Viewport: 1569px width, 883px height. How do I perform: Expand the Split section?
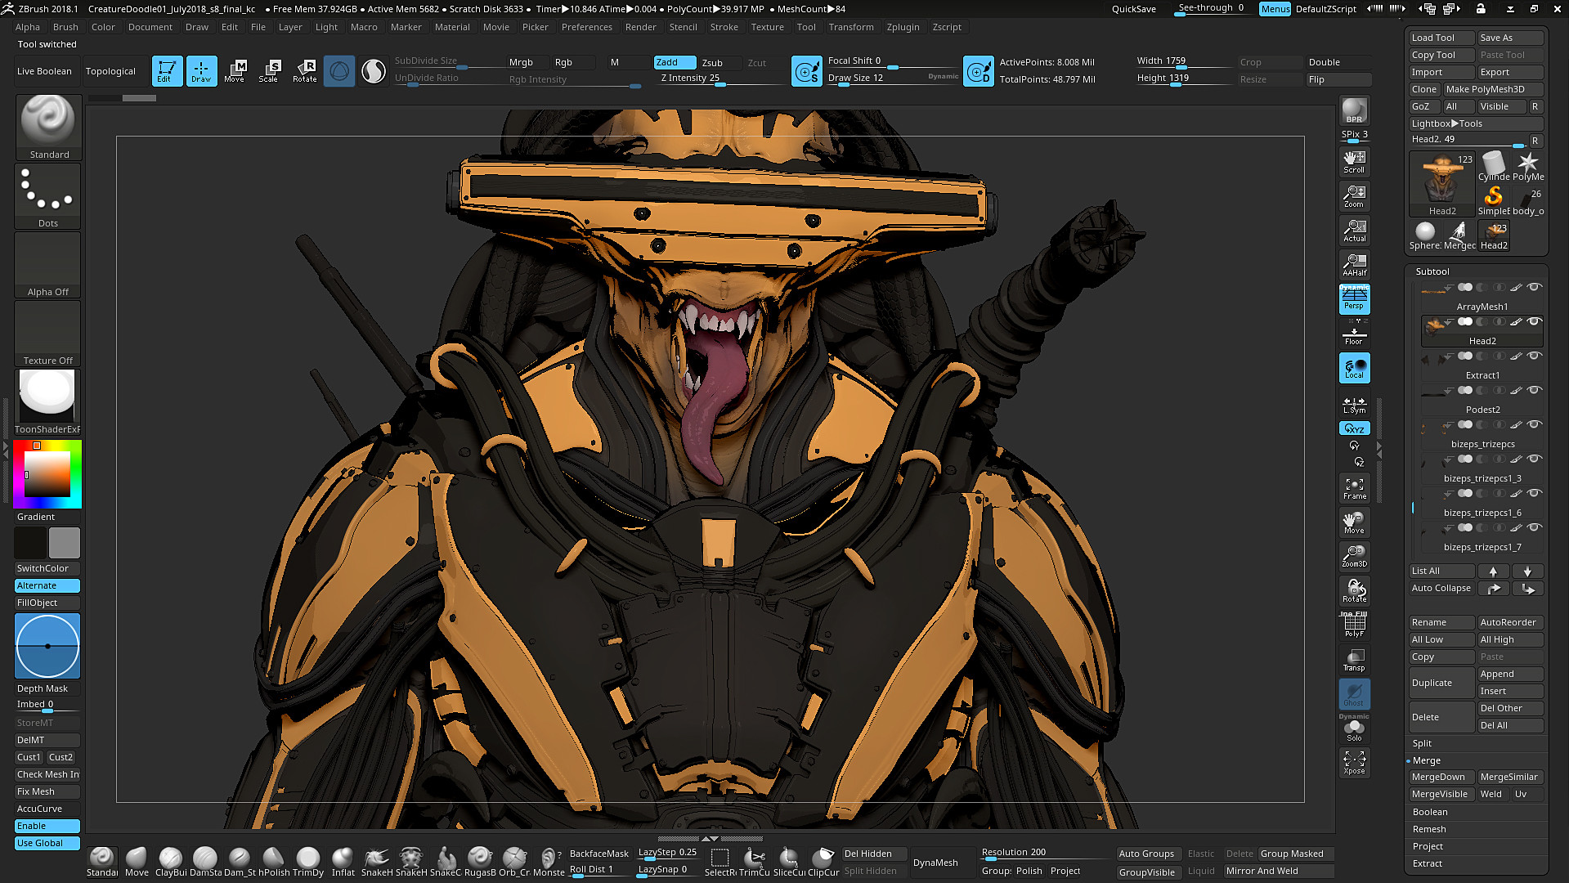pos(1422,743)
